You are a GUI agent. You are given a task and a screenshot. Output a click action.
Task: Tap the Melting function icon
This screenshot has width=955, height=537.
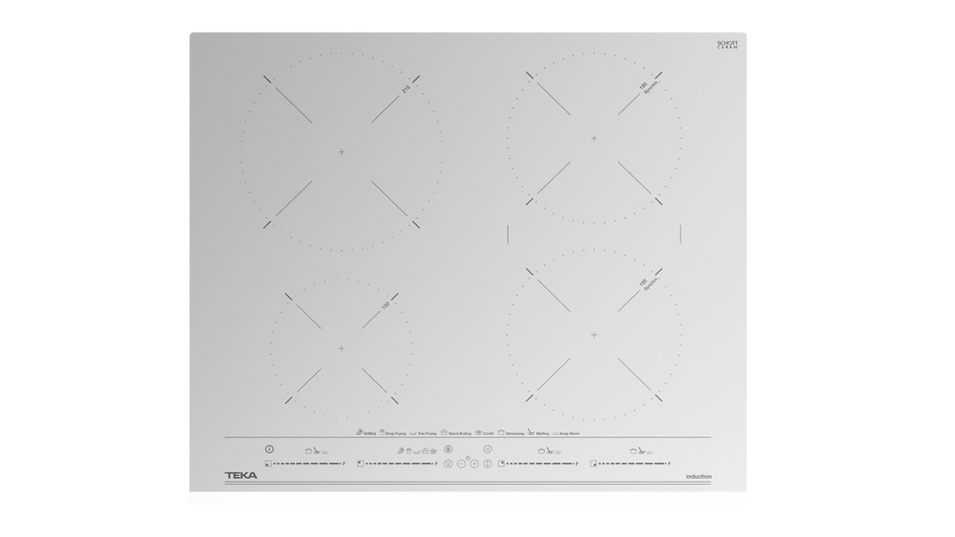point(531,432)
